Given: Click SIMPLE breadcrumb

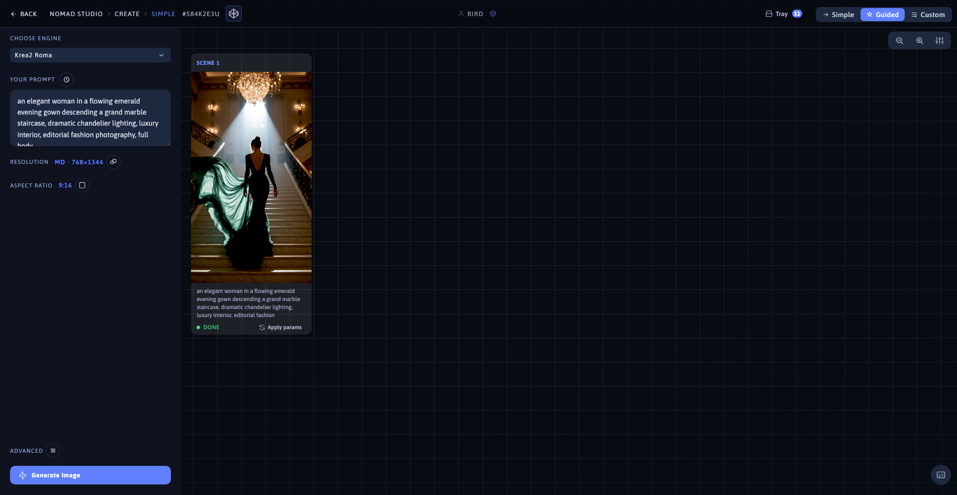Looking at the screenshot, I should pyautogui.click(x=163, y=14).
